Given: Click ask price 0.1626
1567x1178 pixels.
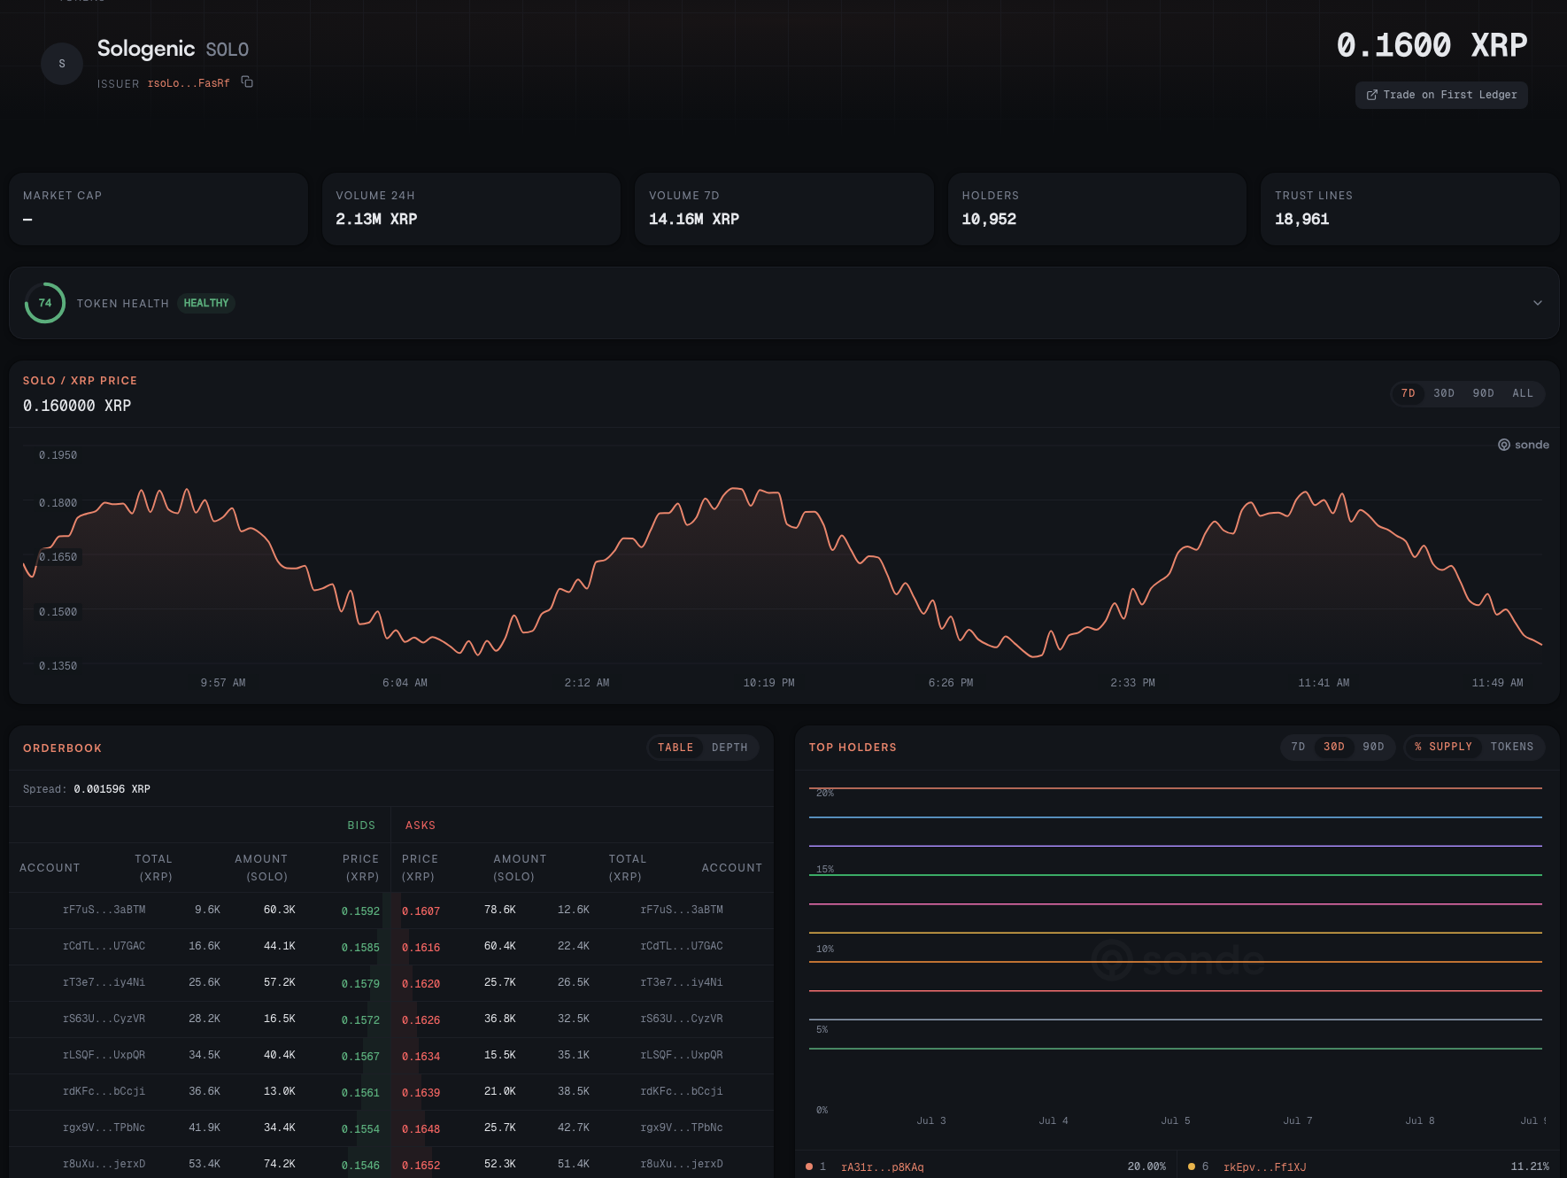Looking at the screenshot, I should tap(421, 1020).
